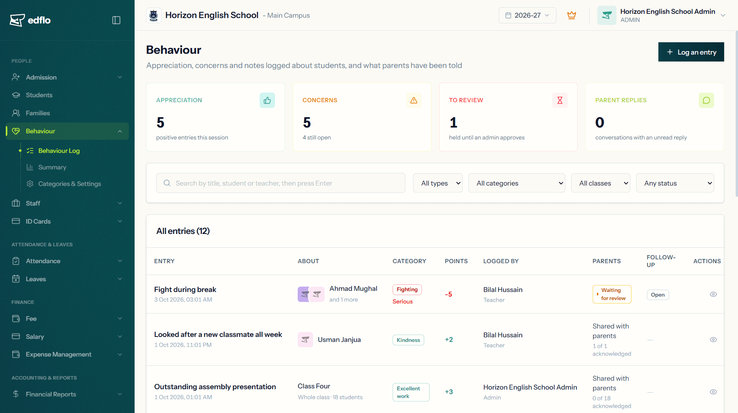
Task: Open Categories & Settings
Action: point(70,184)
